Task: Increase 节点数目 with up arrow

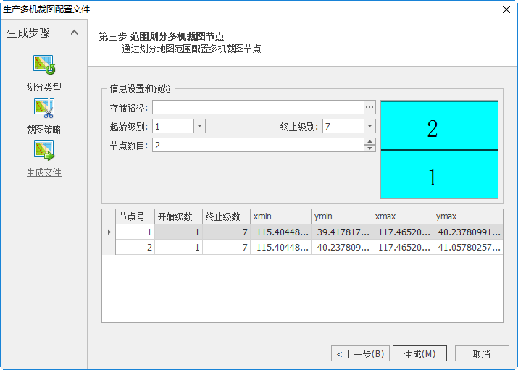Action: 369,141
